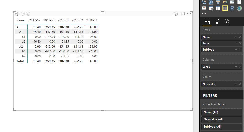Screen dimensions: 244x132
Task: Open focus mode for the matrix
Action: 183,13
